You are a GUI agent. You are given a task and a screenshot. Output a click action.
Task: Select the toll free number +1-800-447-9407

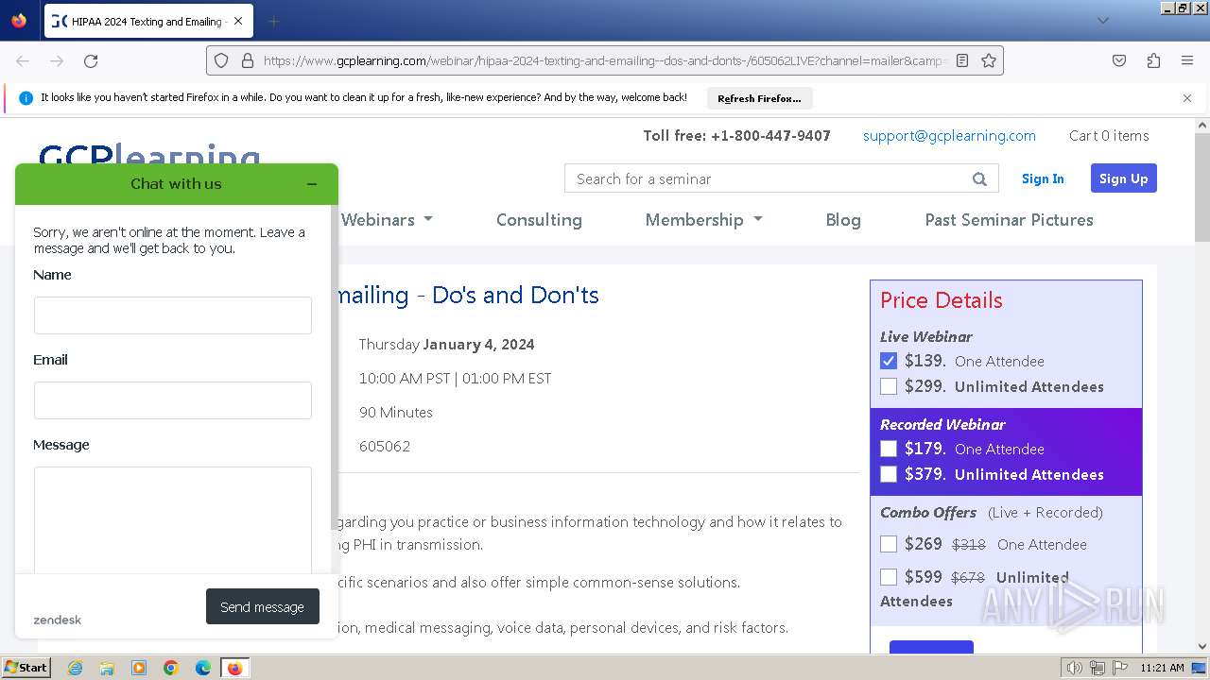tap(770, 135)
